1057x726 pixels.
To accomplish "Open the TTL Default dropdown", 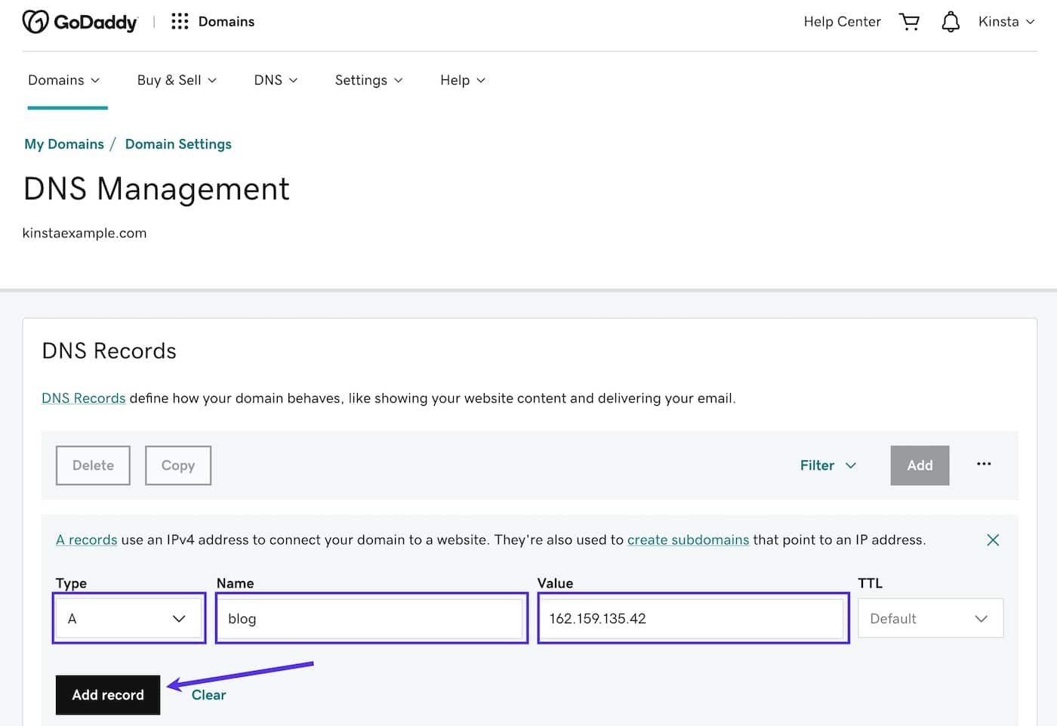I will point(929,618).
